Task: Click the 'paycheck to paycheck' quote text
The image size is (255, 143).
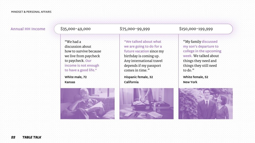Action: [82, 58]
